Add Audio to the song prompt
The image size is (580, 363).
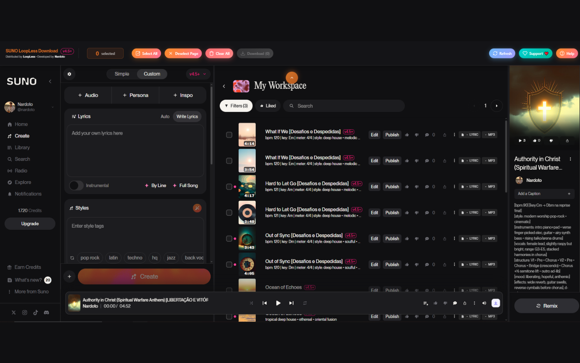[88, 95]
